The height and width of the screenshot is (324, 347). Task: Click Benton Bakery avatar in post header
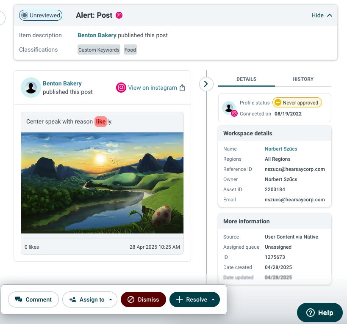(31, 88)
